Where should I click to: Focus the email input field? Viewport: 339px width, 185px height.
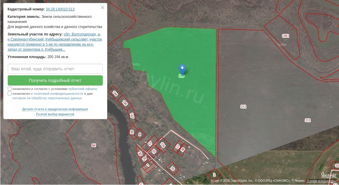(x=55, y=69)
